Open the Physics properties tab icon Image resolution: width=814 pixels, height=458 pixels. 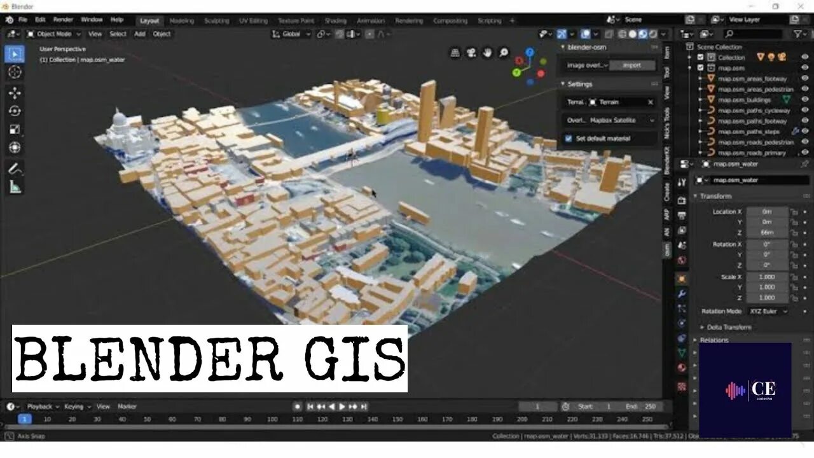tap(682, 323)
